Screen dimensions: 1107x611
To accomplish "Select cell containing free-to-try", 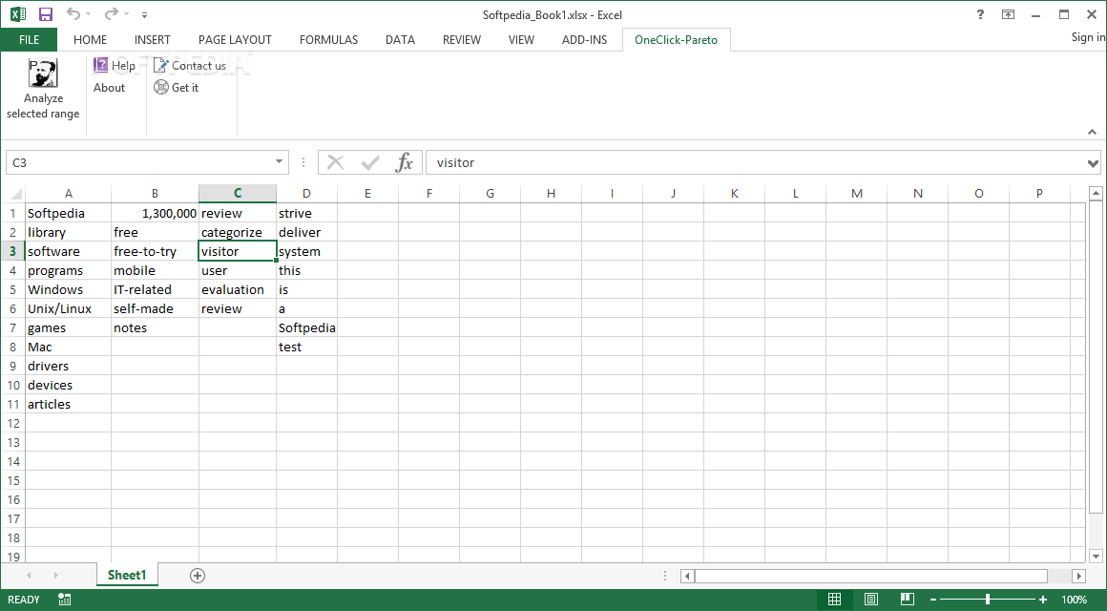I will click(155, 251).
